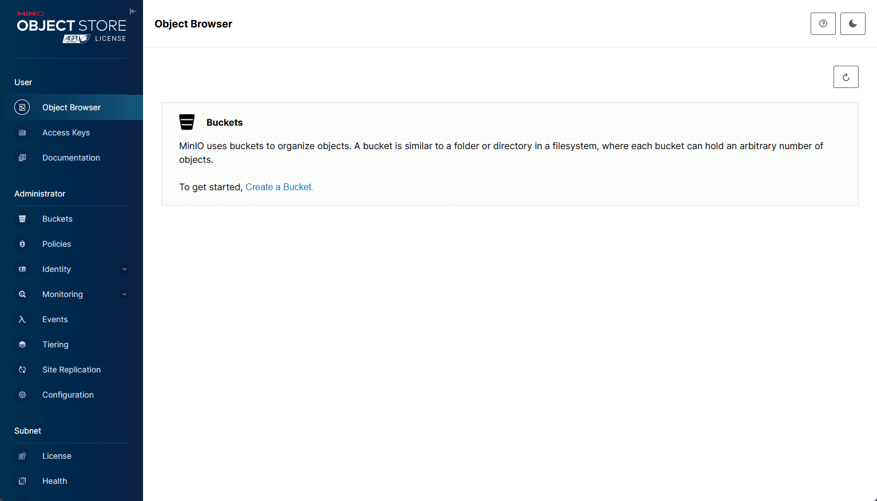Screen dimensions: 877x501
Task: Click the Events lambda icon
Action: [x=22, y=319]
